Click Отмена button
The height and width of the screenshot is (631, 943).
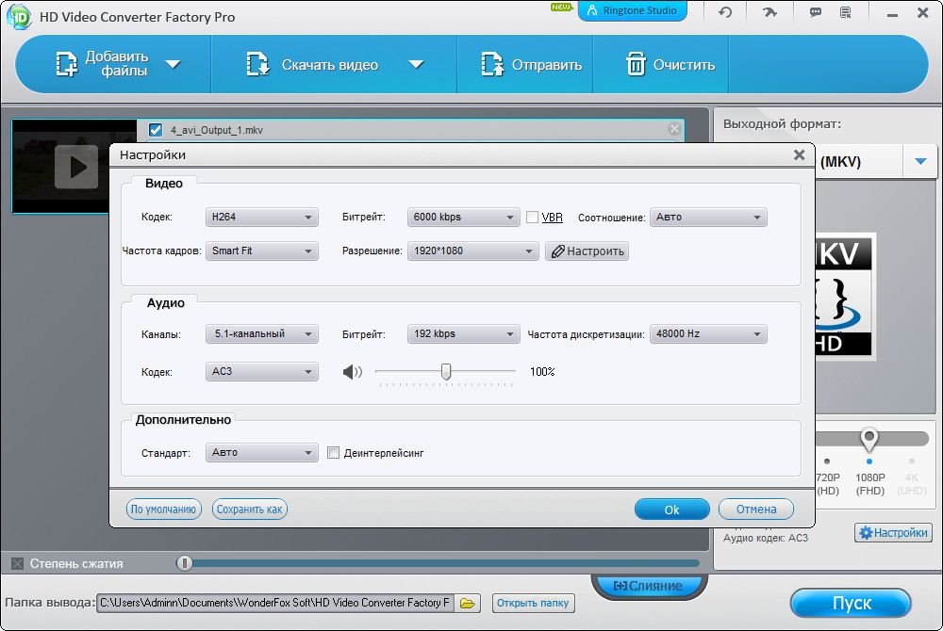[756, 510]
